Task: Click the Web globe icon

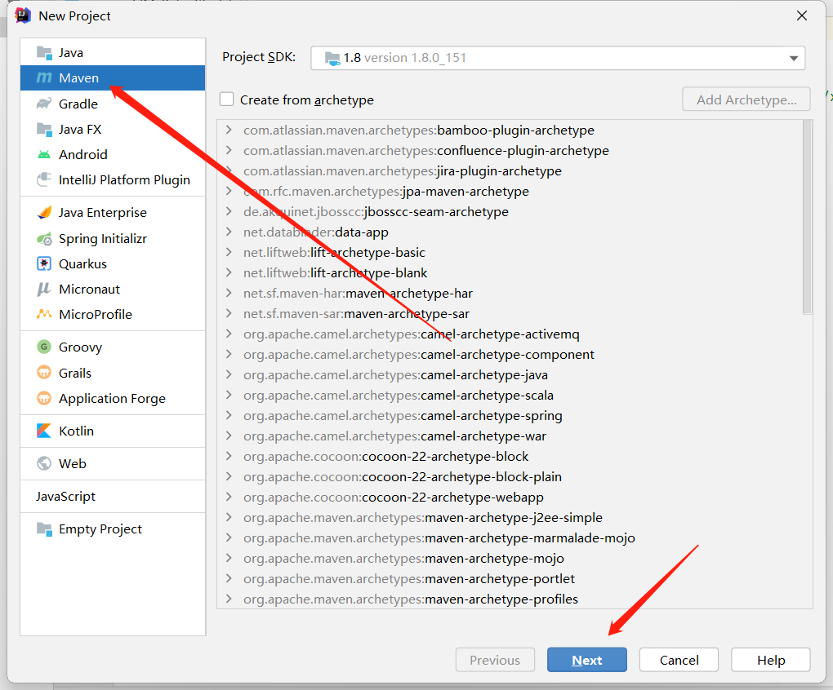Action: [x=44, y=463]
